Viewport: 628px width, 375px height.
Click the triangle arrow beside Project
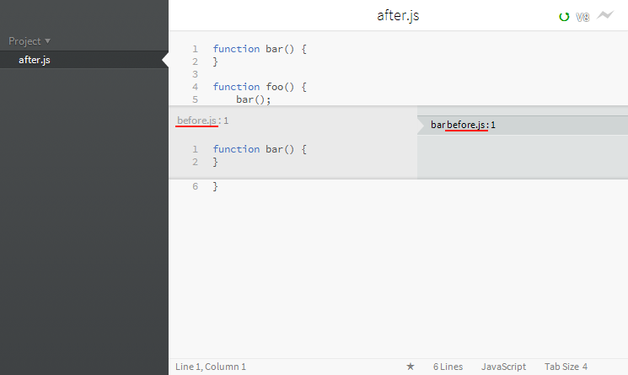pos(48,40)
